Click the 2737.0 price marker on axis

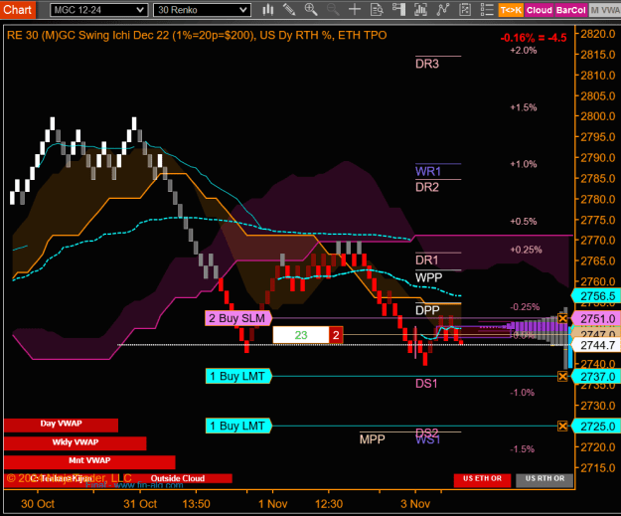[x=596, y=377]
